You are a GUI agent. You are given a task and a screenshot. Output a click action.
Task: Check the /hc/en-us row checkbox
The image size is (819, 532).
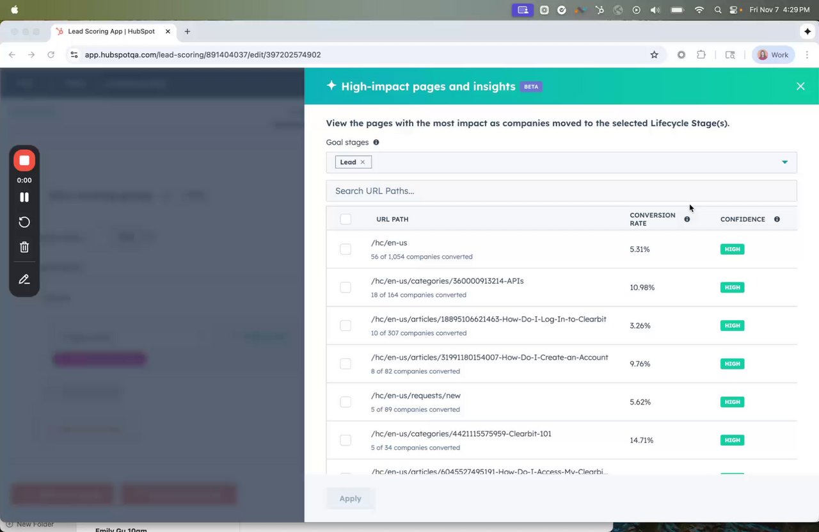click(x=346, y=249)
